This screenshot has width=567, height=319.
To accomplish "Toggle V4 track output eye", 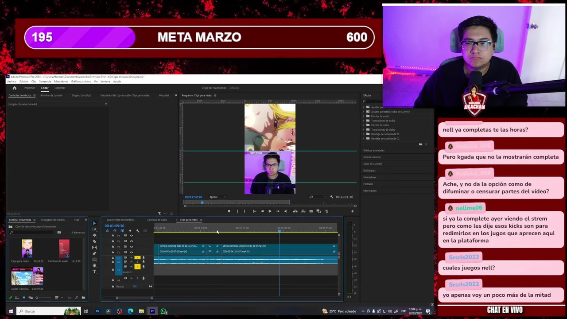I will [x=131, y=236].
